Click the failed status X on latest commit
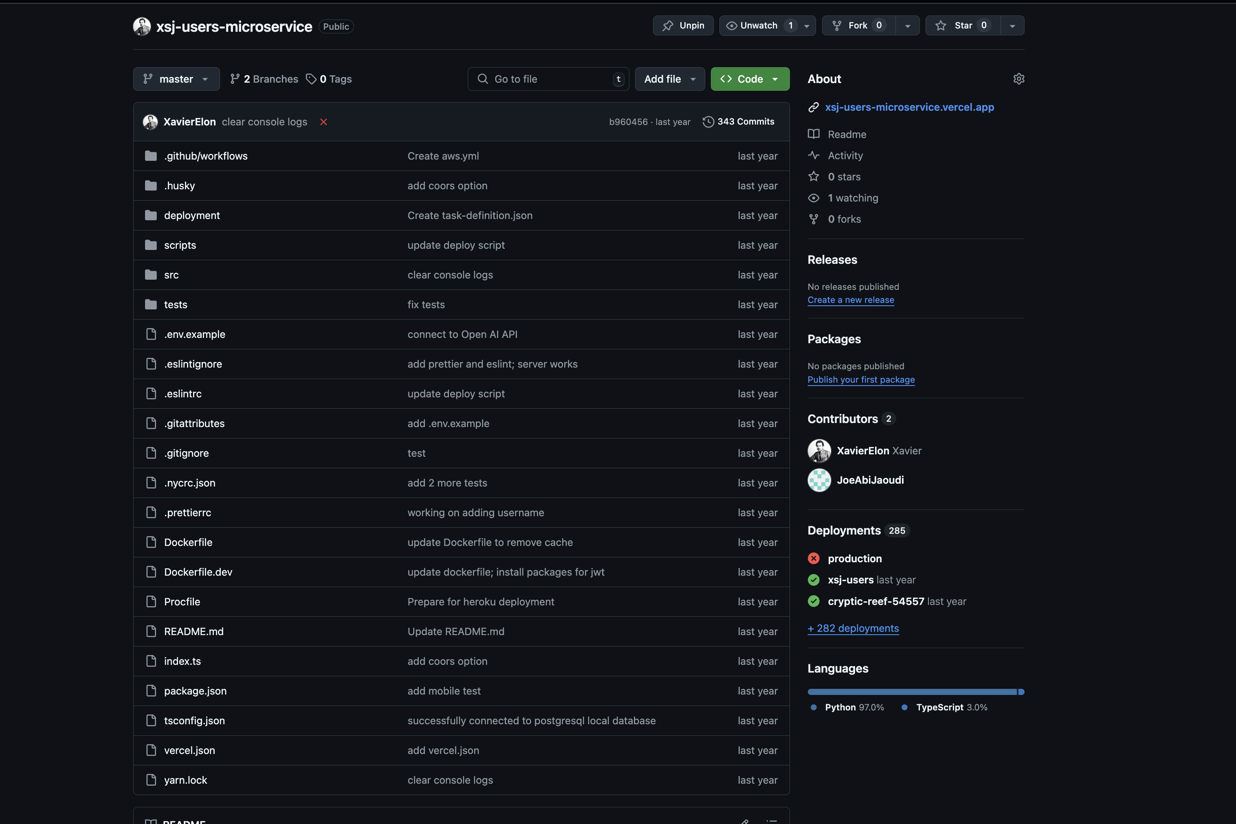The height and width of the screenshot is (824, 1236). pyautogui.click(x=323, y=122)
